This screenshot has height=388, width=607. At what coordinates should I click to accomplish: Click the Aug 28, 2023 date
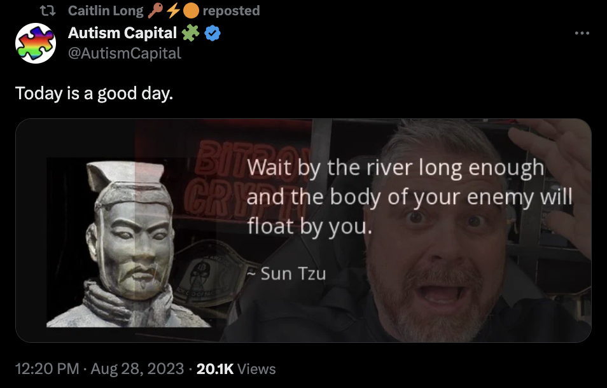tap(137, 369)
